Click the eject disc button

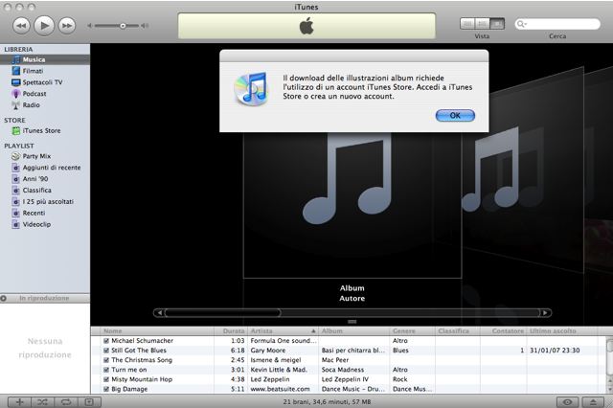coord(594,401)
